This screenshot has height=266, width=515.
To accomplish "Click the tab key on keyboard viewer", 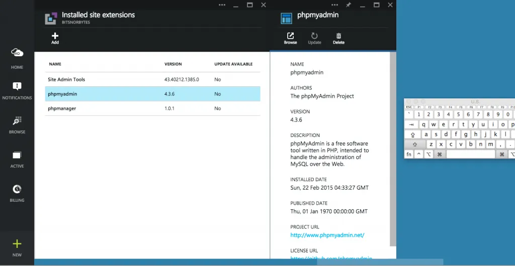I will tap(411, 124).
